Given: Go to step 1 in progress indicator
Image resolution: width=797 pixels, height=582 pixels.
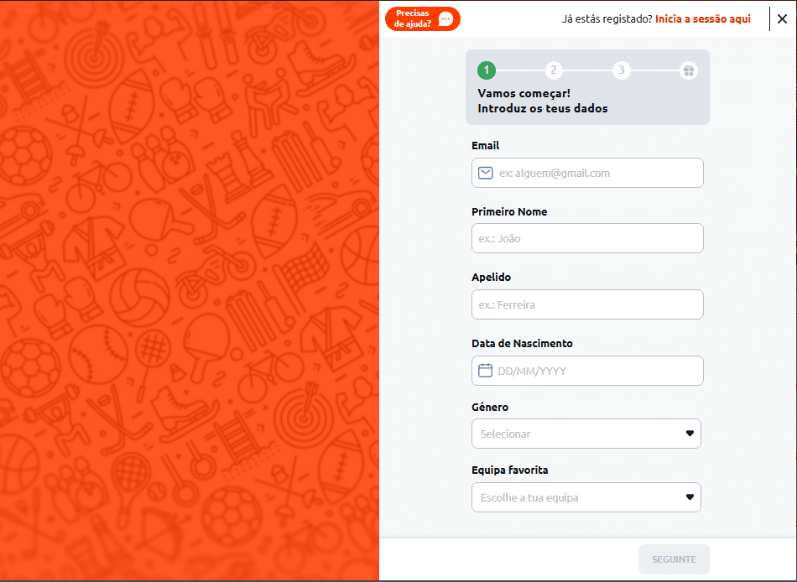Looking at the screenshot, I should (487, 70).
